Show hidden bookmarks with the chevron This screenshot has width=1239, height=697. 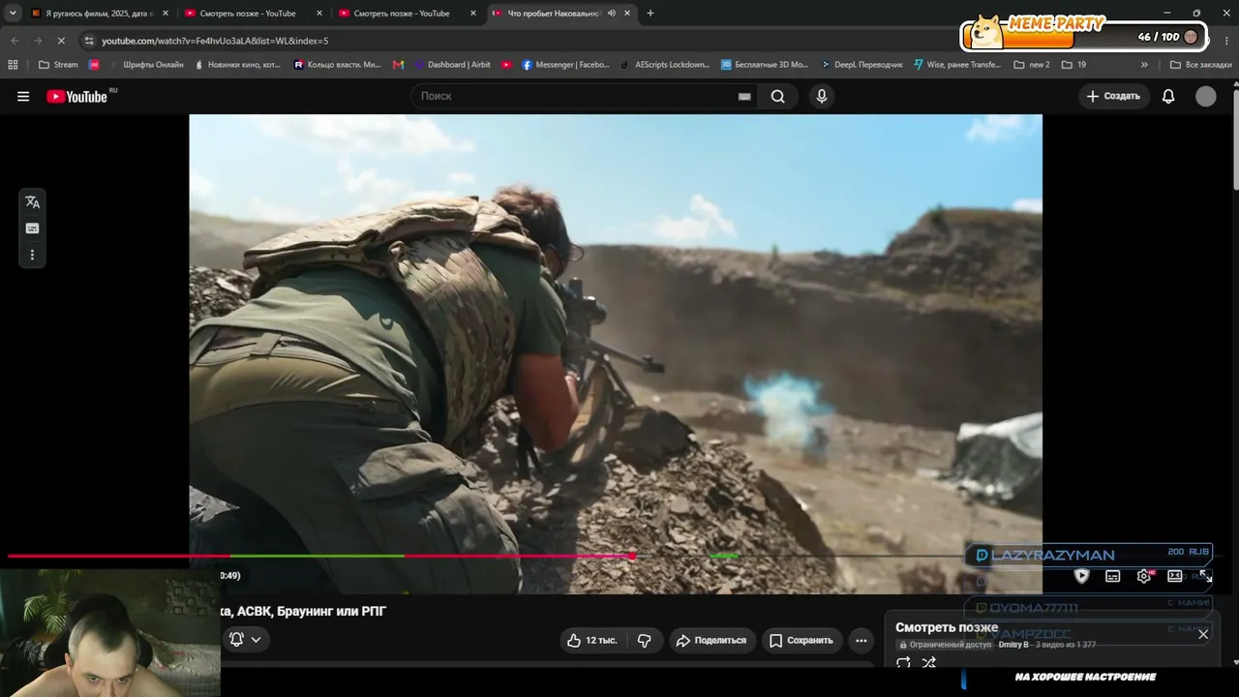point(1144,65)
